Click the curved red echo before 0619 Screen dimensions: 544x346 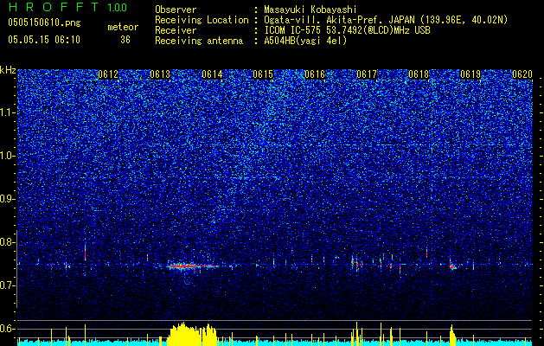click(x=452, y=266)
